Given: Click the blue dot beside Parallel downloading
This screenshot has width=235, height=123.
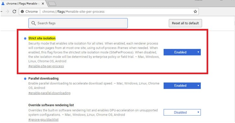Looking at the screenshot, I should (25, 79).
